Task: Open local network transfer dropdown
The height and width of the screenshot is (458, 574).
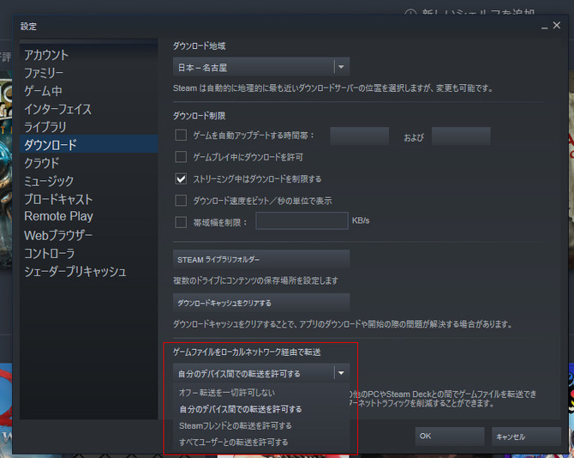Action: (x=261, y=373)
